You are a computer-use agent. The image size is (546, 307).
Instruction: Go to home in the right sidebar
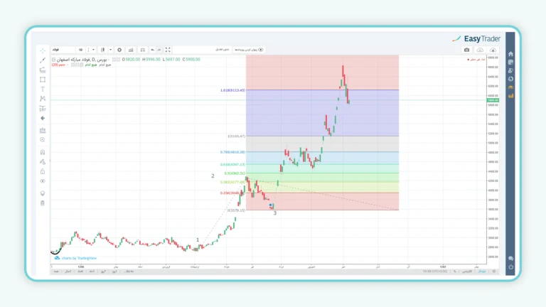click(510, 54)
